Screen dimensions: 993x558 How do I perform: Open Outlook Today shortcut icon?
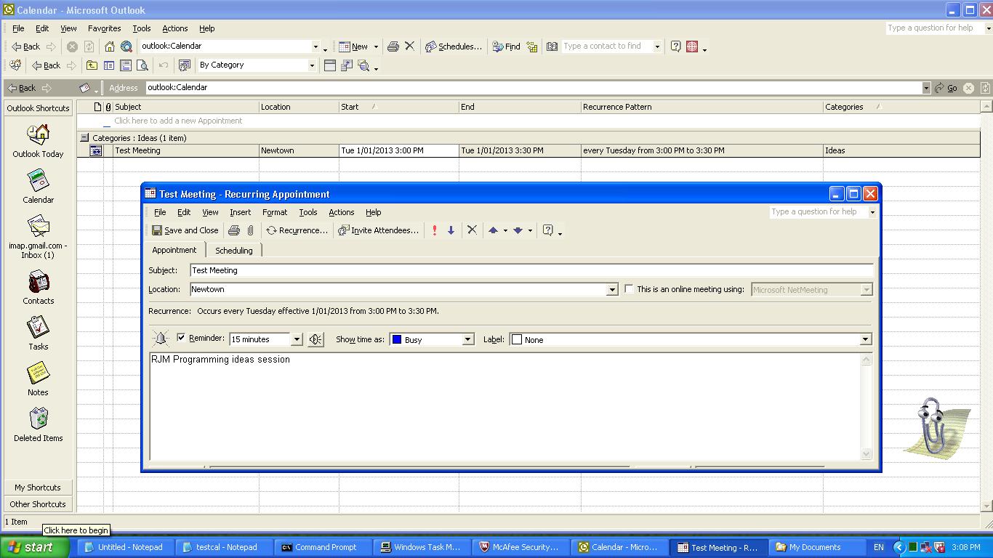pyautogui.click(x=38, y=135)
